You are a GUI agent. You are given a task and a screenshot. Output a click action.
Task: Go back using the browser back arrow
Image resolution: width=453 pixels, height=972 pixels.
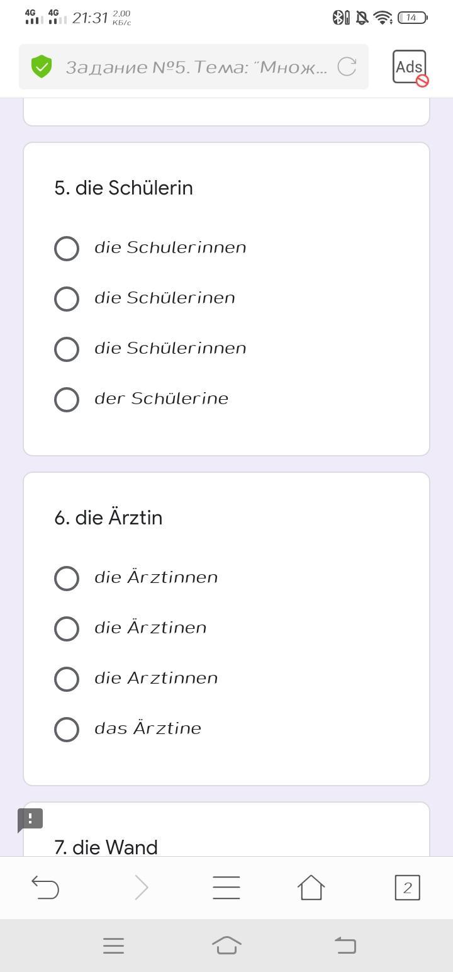coord(45,888)
